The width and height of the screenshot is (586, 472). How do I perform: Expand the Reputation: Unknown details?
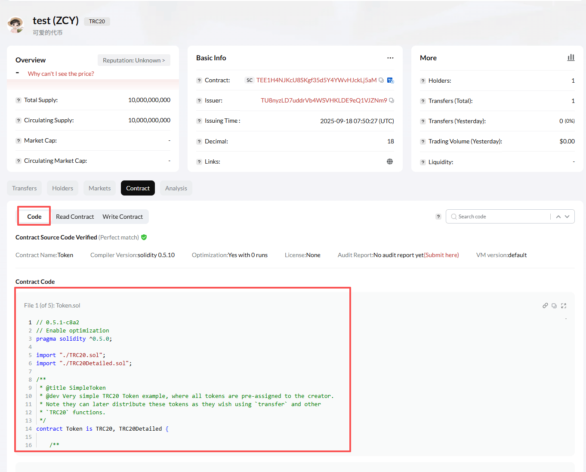pyautogui.click(x=134, y=60)
